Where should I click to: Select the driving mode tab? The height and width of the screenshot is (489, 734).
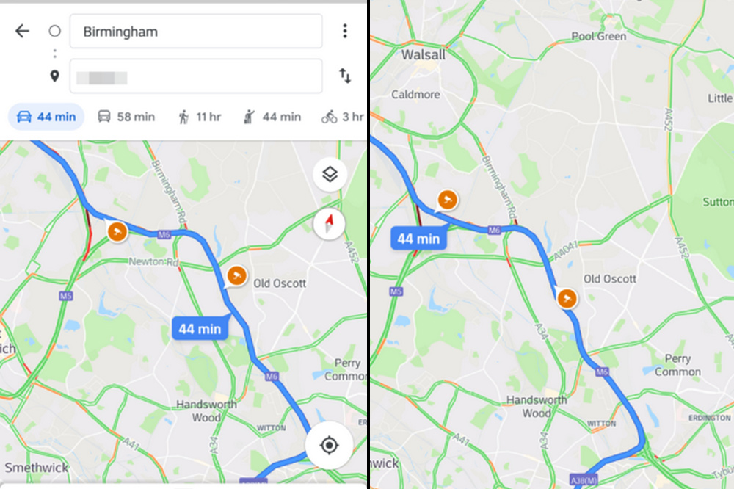[x=46, y=117]
